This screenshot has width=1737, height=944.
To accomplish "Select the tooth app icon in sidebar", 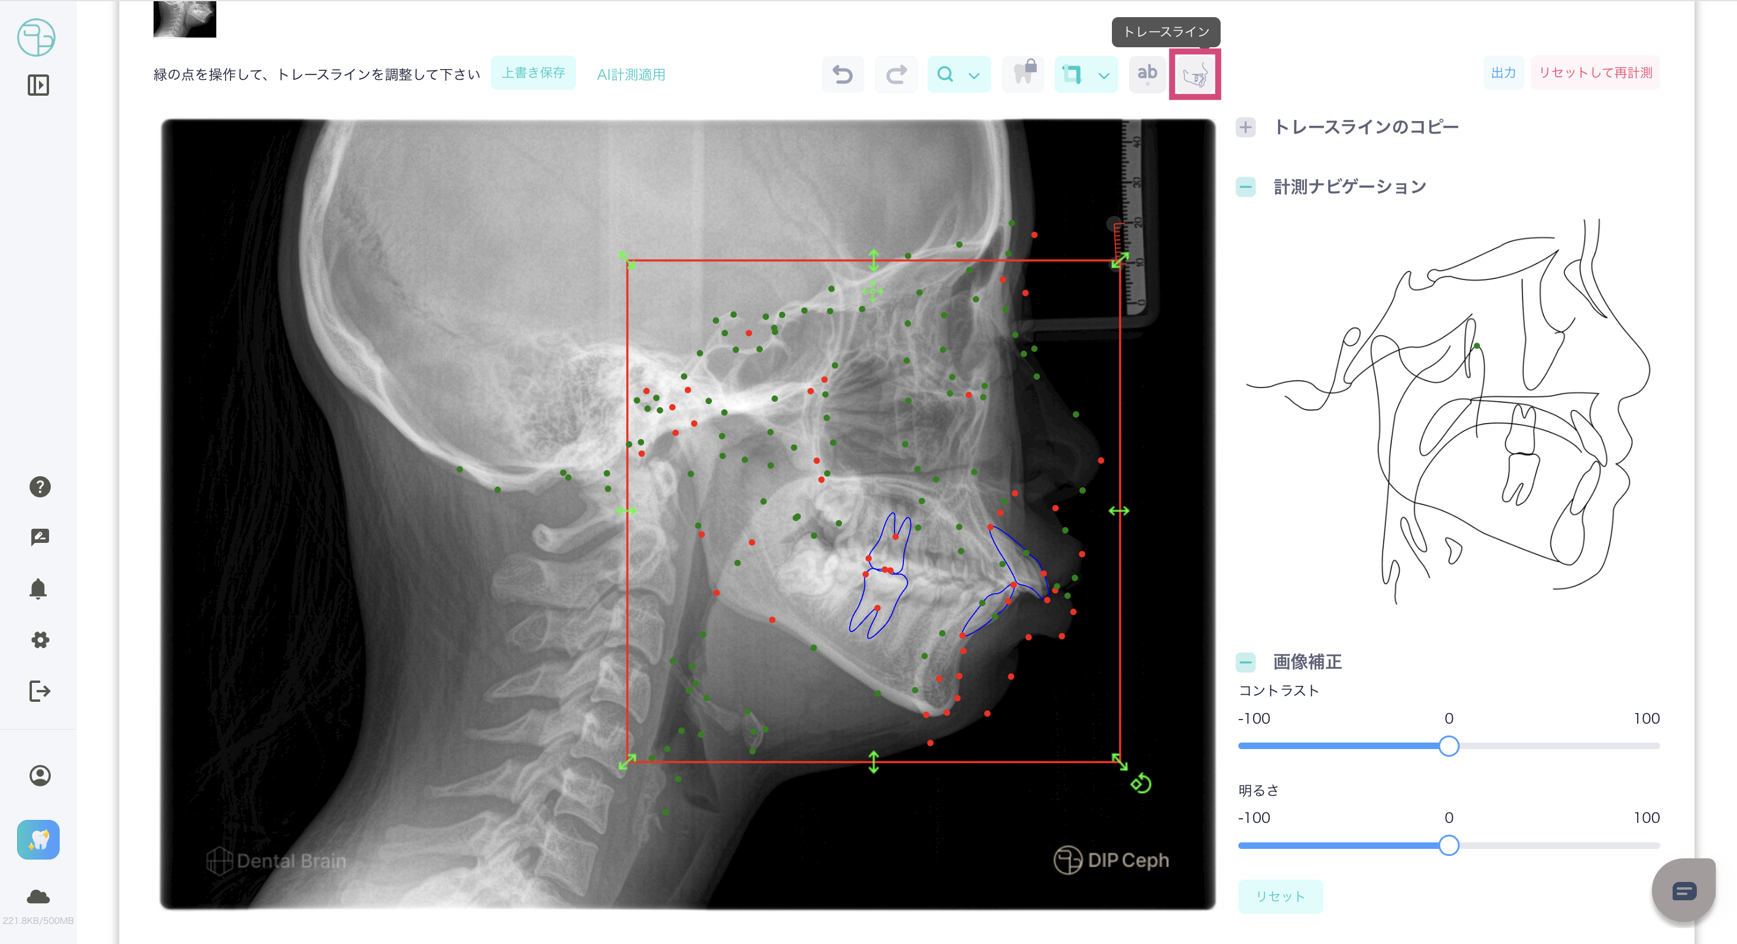I will (x=38, y=839).
